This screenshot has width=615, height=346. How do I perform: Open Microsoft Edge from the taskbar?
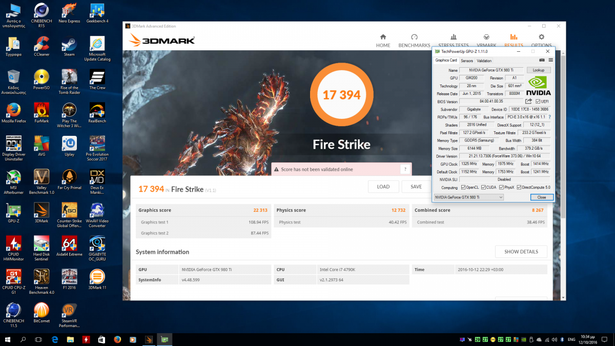tap(55, 339)
